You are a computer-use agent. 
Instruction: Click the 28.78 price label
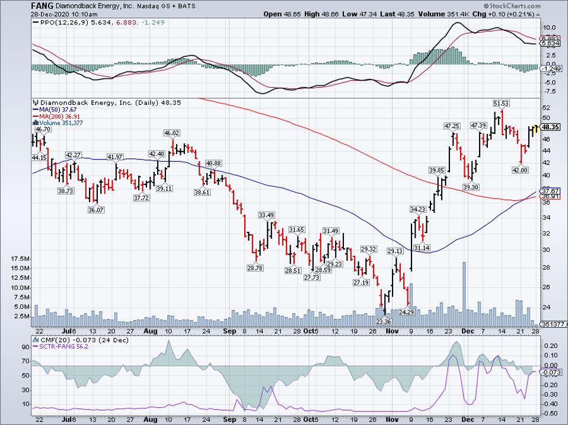255,269
